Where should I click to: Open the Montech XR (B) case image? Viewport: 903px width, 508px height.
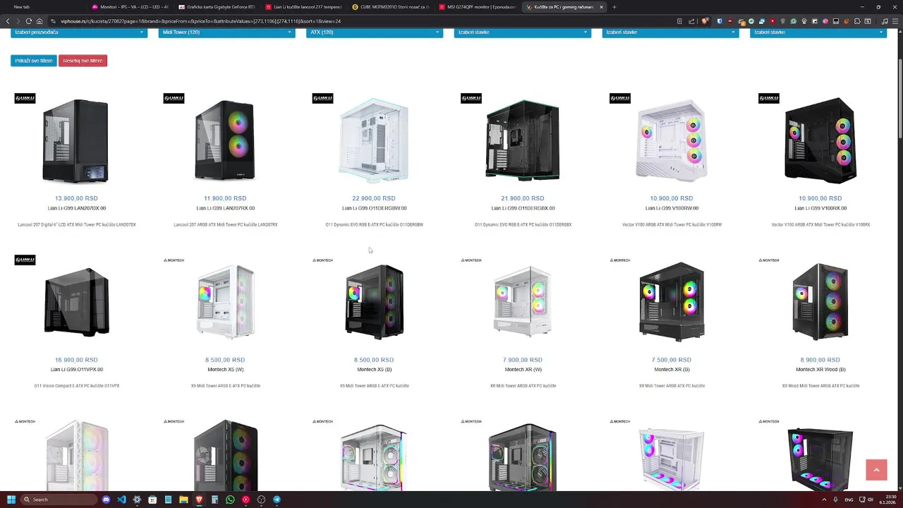[672, 302]
